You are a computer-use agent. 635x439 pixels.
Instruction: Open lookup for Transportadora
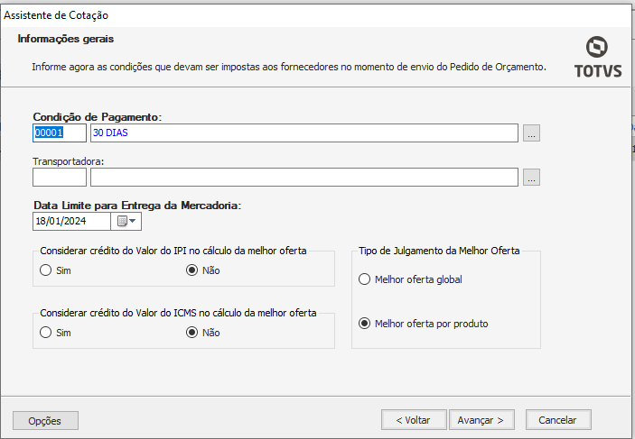[531, 178]
